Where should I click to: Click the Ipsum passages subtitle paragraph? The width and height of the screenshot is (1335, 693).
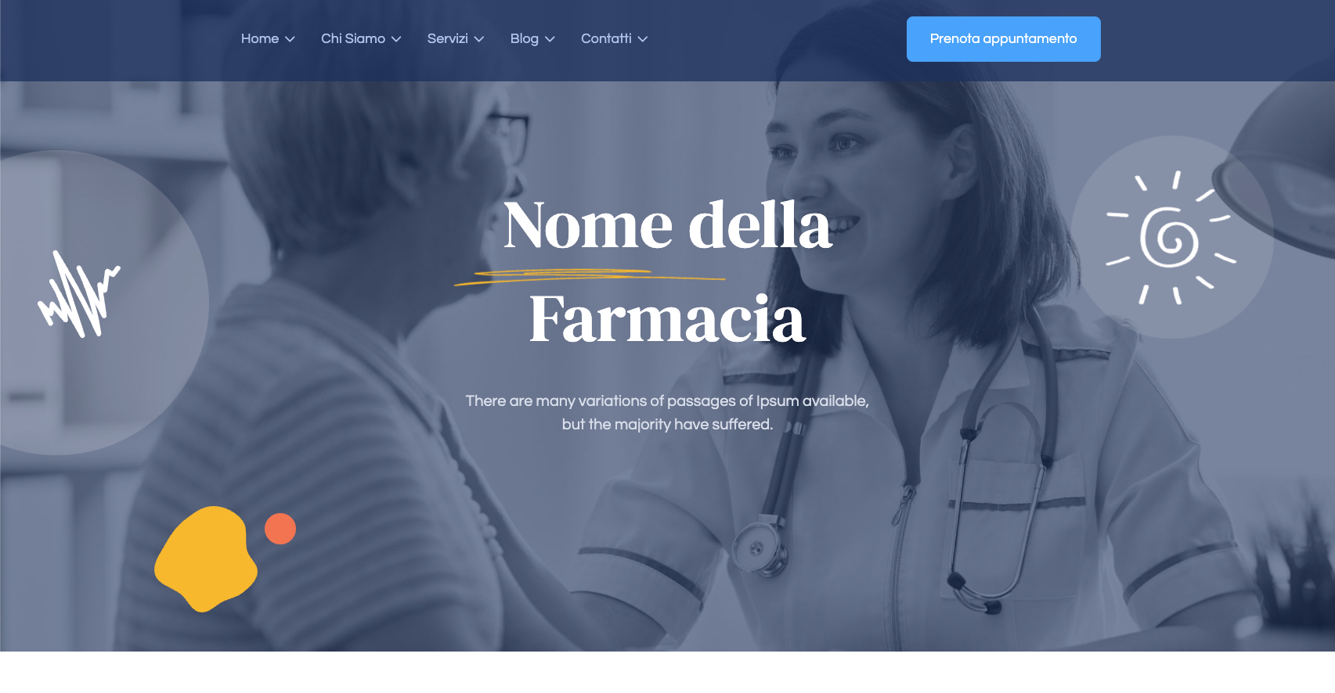[x=667, y=412]
